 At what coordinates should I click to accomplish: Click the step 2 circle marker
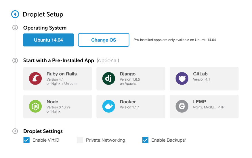click(x=15, y=61)
